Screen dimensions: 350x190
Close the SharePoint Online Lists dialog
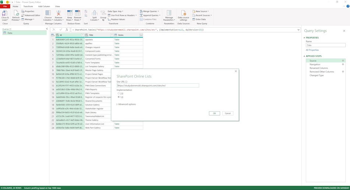pyautogui.click(x=236, y=71)
